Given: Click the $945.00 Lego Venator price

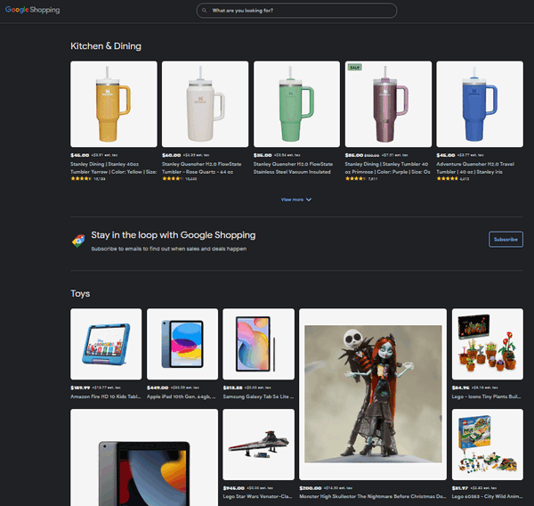Looking at the screenshot, I should (x=233, y=488).
